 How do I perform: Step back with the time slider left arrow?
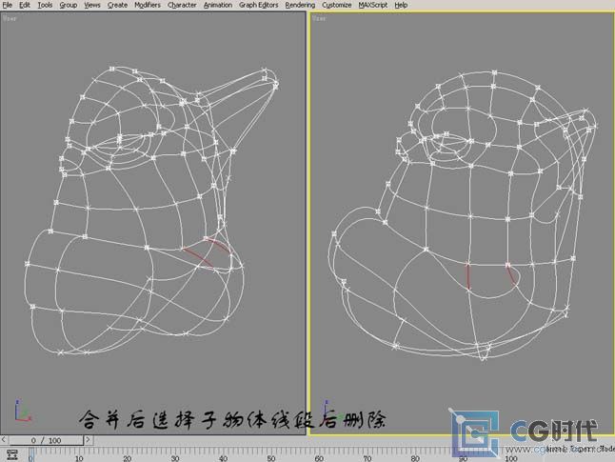[4, 440]
